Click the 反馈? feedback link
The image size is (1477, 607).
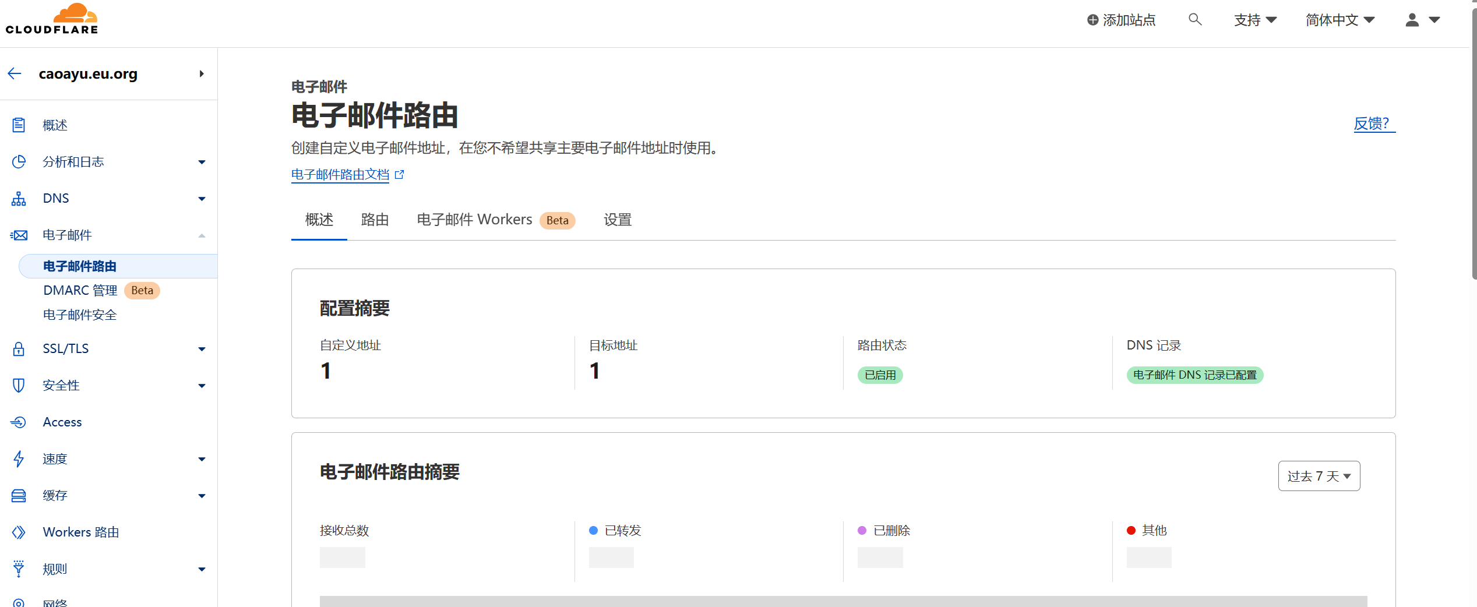1374,123
